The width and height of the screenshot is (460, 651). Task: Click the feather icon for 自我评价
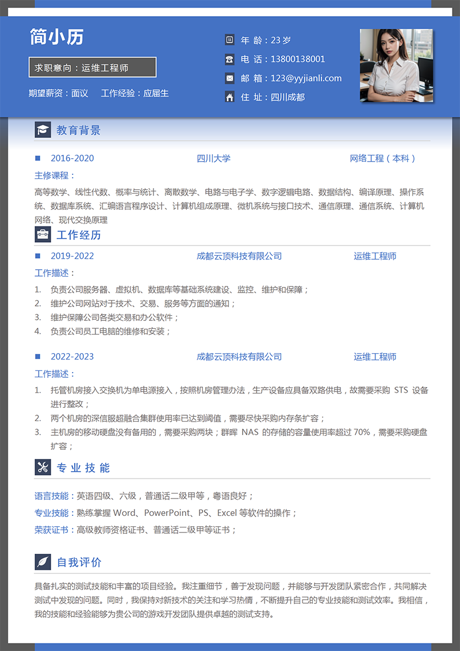pyautogui.click(x=43, y=562)
